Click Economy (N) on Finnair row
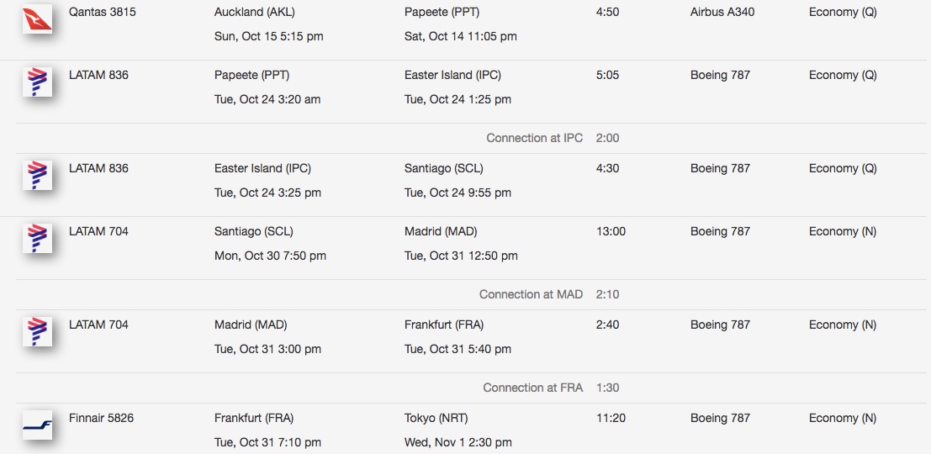Screen dimensions: 931x454 [x=843, y=419]
